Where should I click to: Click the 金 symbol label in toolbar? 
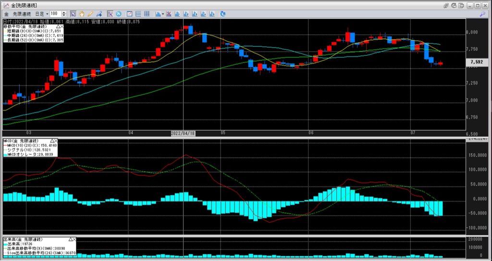tap(6, 14)
